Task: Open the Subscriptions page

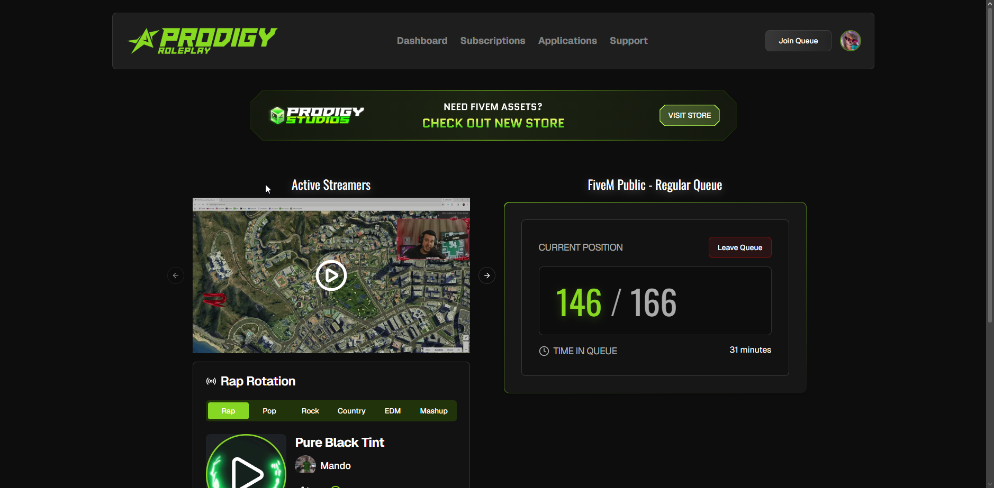Action: pos(493,41)
